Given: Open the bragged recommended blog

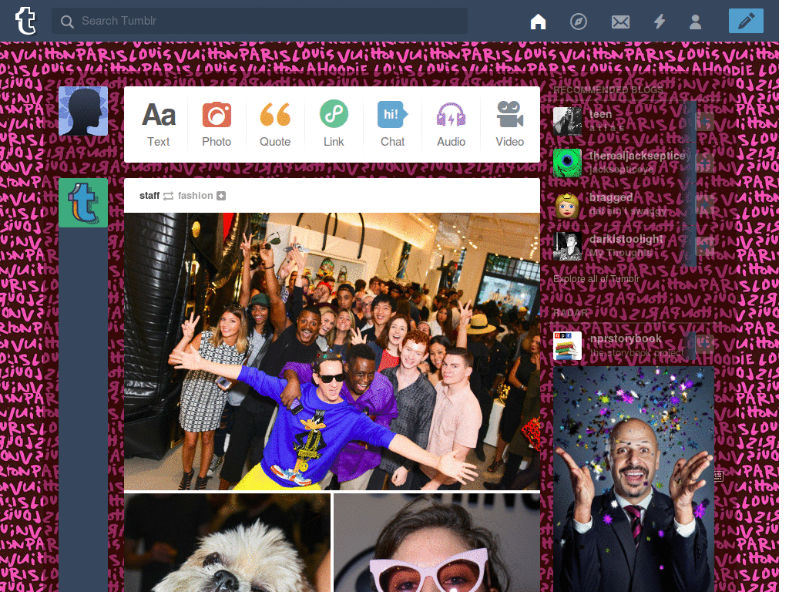Looking at the screenshot, I should [x=611, y=197].
